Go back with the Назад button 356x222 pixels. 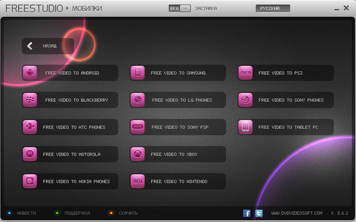coord(48,46)
